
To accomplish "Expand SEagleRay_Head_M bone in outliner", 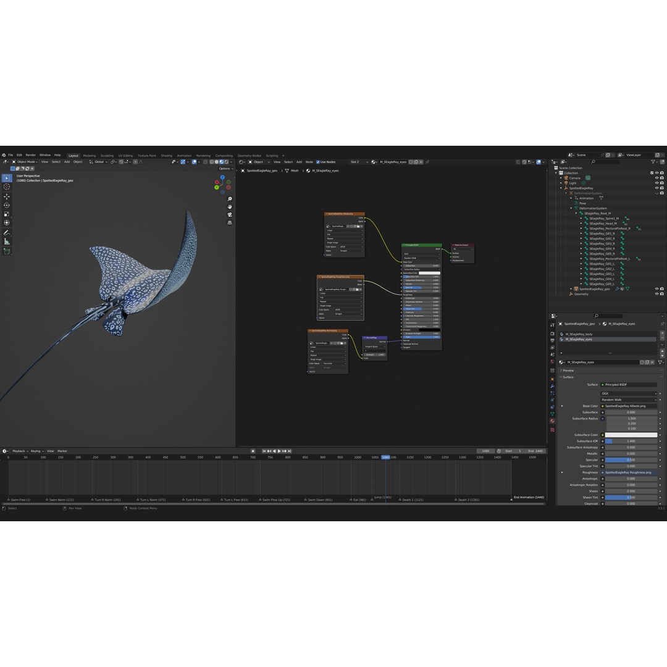I will click(x=581, y=224).
